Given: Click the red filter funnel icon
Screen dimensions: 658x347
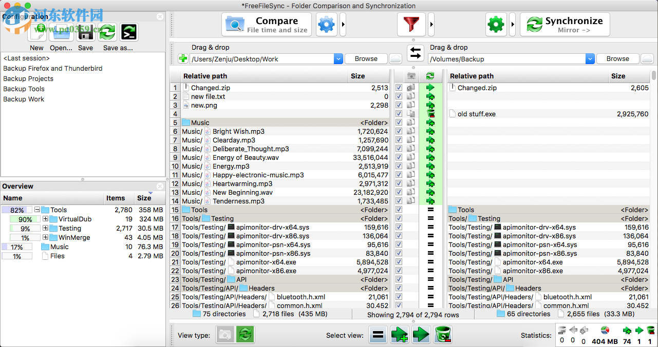Looking at the screenshot, I should coord(411,24).
